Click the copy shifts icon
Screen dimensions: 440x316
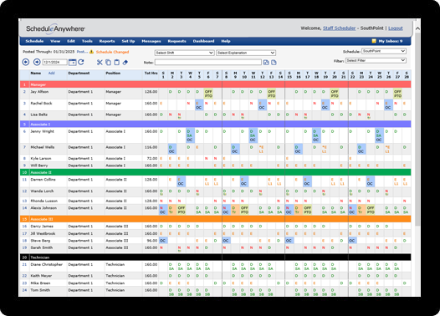[x=108, y=62]
